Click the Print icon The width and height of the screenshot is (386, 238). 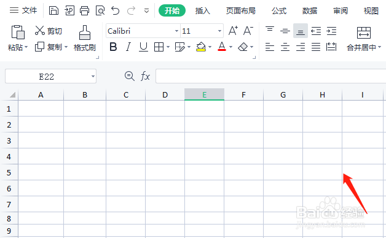coord(84,10)
